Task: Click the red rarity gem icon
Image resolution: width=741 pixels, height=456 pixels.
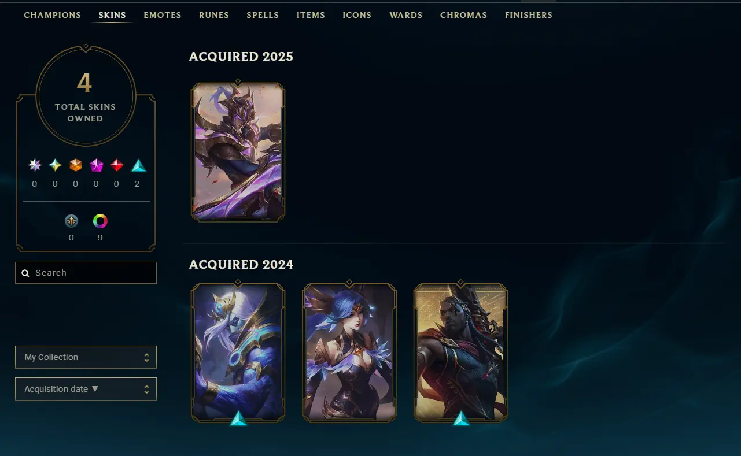Action: [x=117, y=165]
